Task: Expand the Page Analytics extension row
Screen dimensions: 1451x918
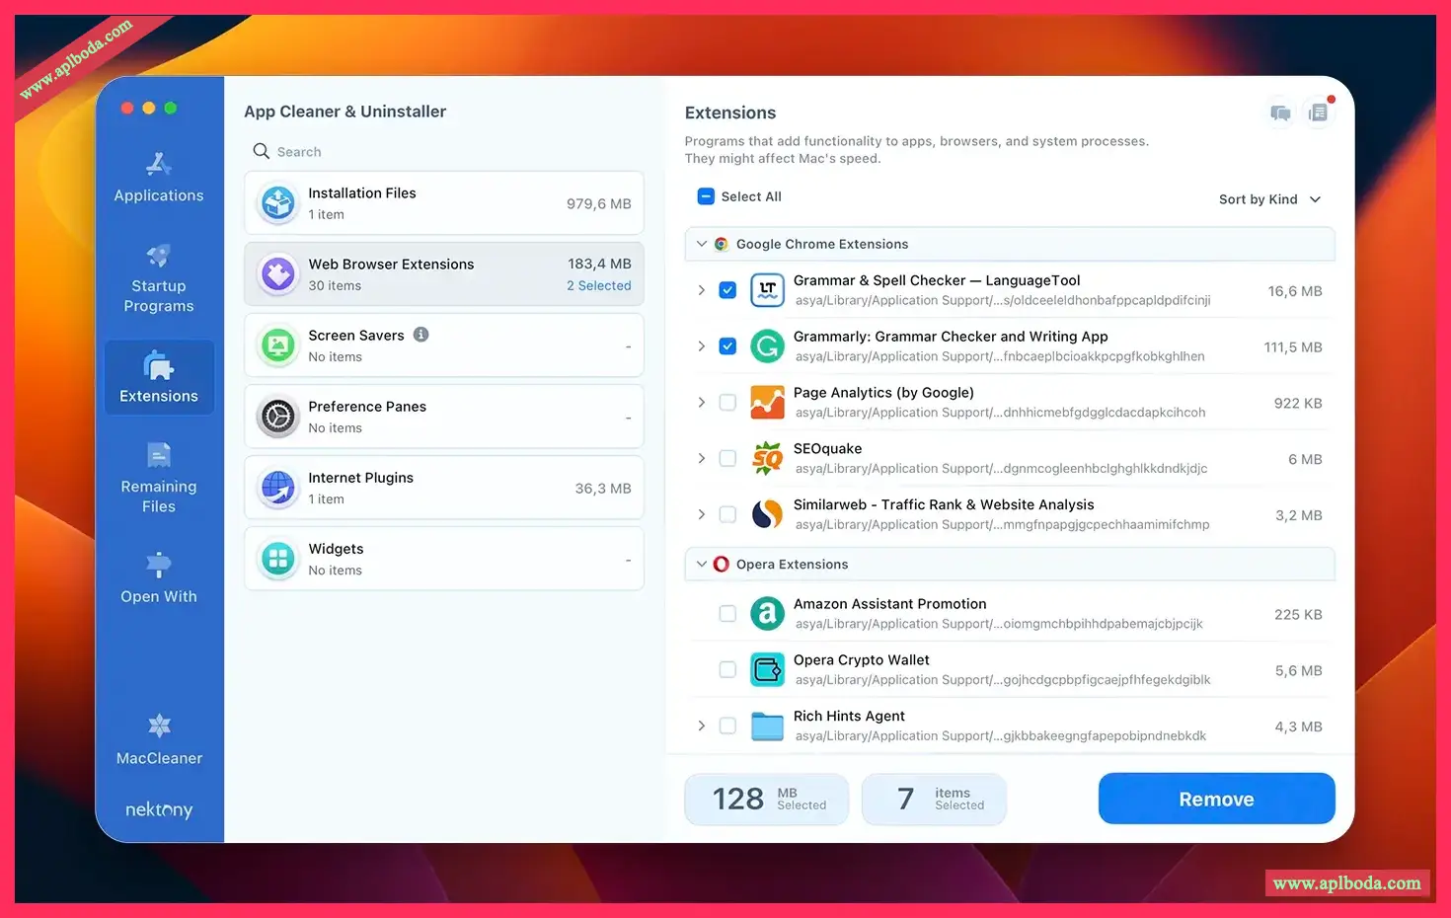Action: pyautogui.click(x=702, y=403)
